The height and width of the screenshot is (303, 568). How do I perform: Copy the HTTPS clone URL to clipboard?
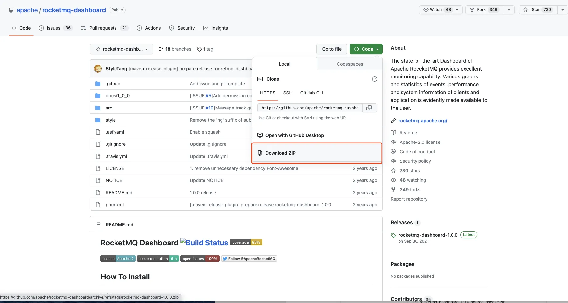(369, 108)
